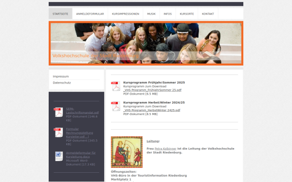The height and width of the screenshot is (182, 292).
Task: Click the PDF-Dokument [6.5 MB] size text
Action: [x=141, y=94]
